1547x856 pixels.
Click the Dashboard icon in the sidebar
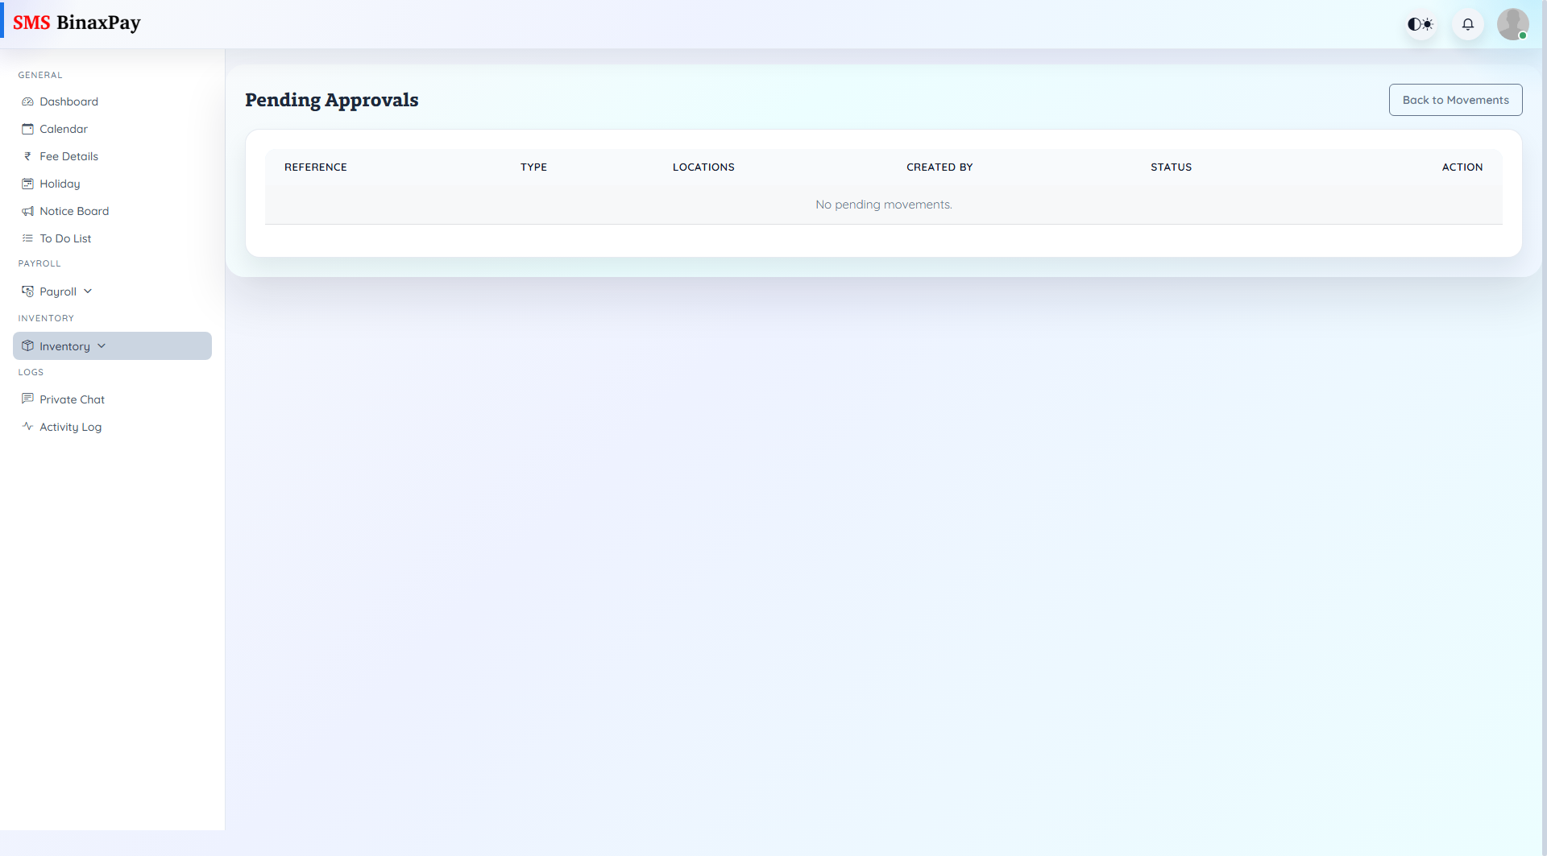click(27, 101)
